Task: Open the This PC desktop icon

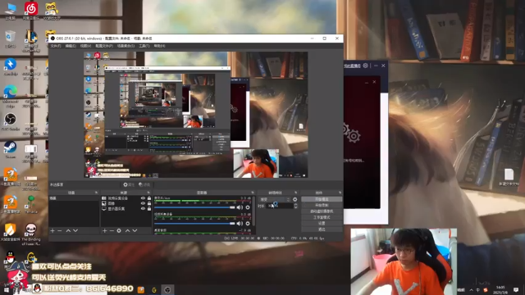Action: pyautogui.click(x=11, y=11)
